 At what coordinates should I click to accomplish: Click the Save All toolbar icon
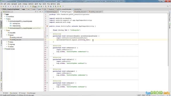click(3, 6)
